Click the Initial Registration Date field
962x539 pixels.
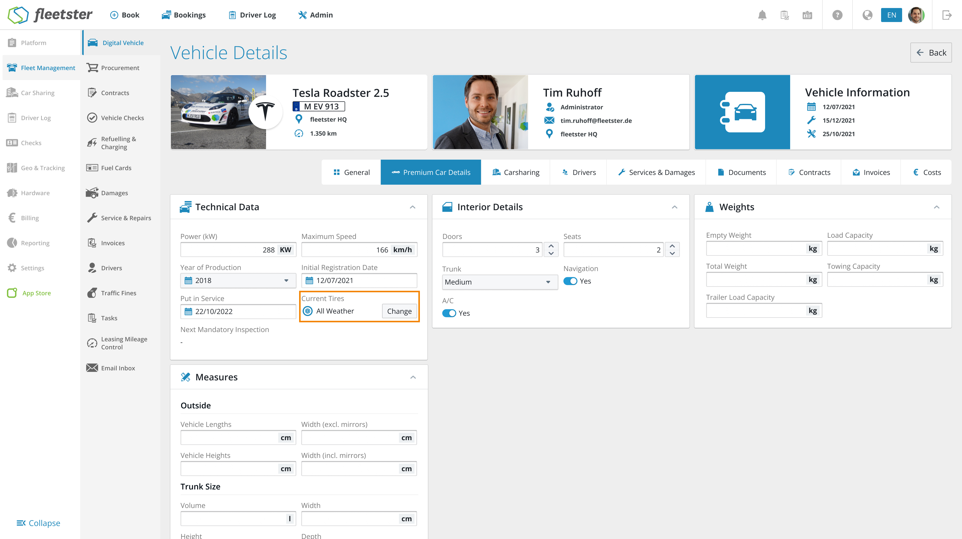359,281
